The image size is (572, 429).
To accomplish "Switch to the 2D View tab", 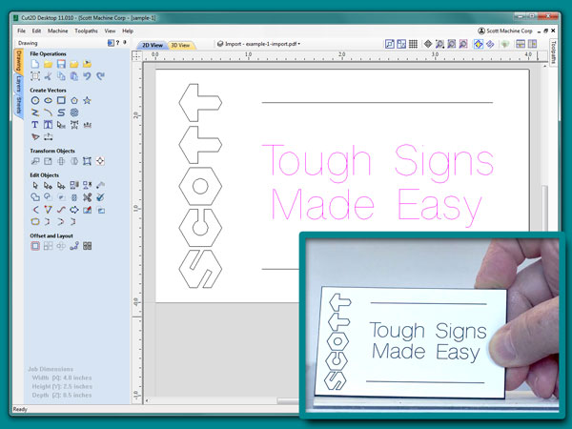I will (153, 45).
